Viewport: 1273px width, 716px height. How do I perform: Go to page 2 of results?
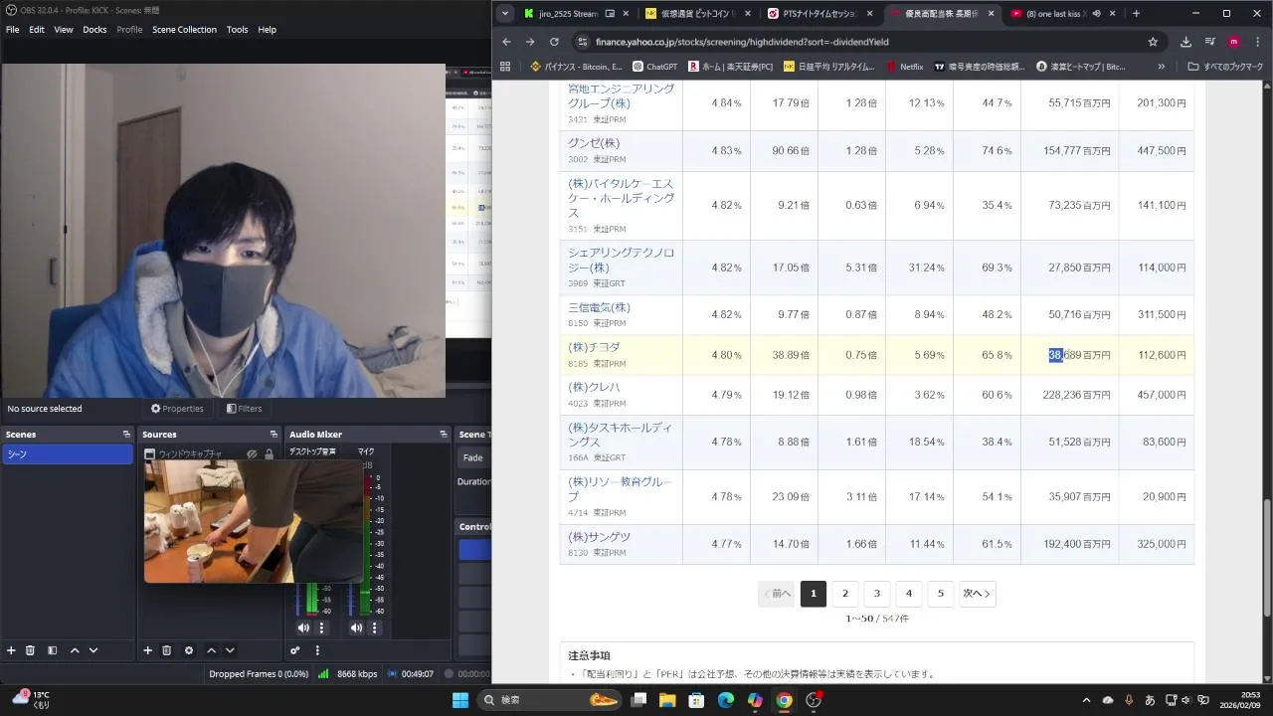(845, 594)
